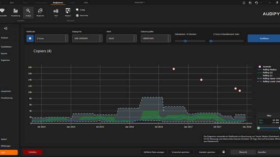Click the undo circular arrow icon
This screenshot has width=280, height=157.
256,3
